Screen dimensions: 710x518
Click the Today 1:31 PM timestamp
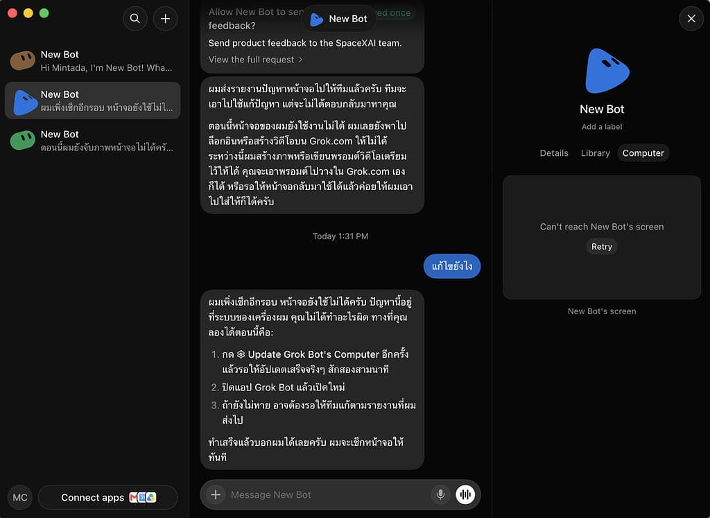340,236
